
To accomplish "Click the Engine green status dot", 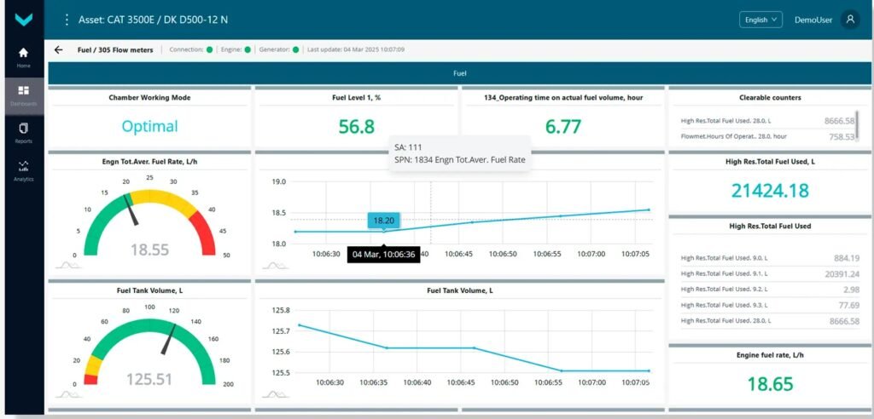I will (x=248, y=49).
